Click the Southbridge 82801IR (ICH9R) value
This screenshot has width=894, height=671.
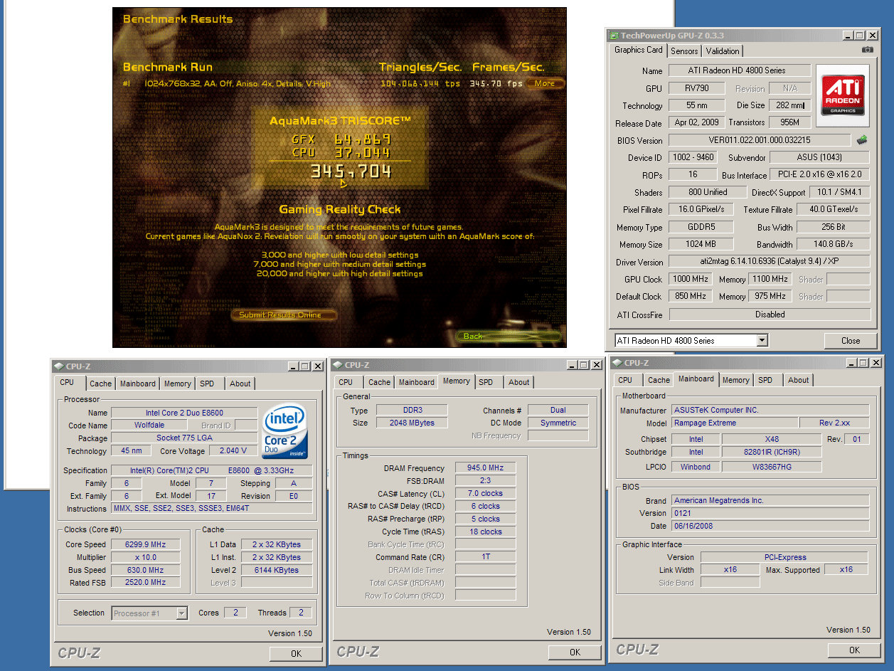tap(772, 452)
